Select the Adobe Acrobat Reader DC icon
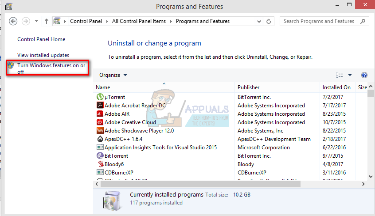Screen dimensions: 375x216 pyautogui.click(x=100, y=105)
